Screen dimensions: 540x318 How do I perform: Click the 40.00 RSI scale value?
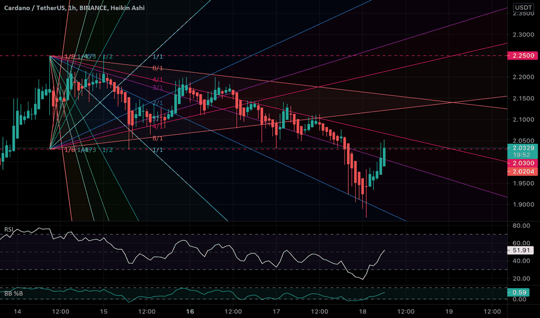click(x=521, y=261)
